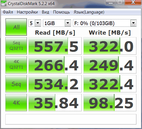Image resolution: width=142 pixels, height=129 pixels.
Task: Start the Seq Q32T1 benchmark
Action: (16, 46)
